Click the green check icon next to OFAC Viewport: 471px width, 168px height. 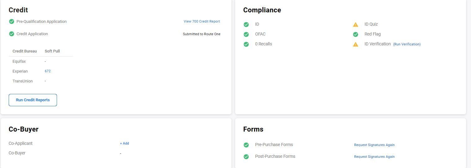[x=246, y=34]
